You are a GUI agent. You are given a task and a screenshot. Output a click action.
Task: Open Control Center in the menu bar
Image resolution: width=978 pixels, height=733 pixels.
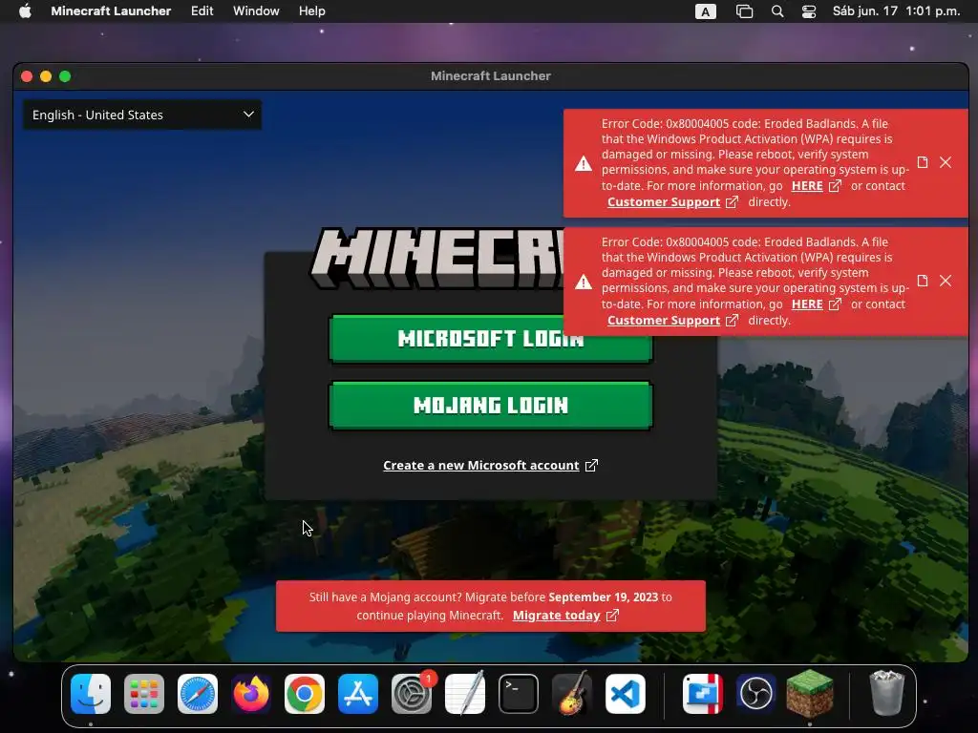pyautogui.click(x=809, y=11)
